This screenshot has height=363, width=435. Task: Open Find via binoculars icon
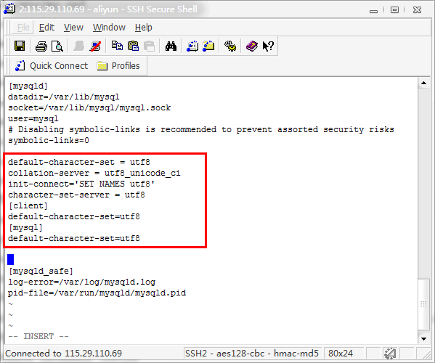171,46
